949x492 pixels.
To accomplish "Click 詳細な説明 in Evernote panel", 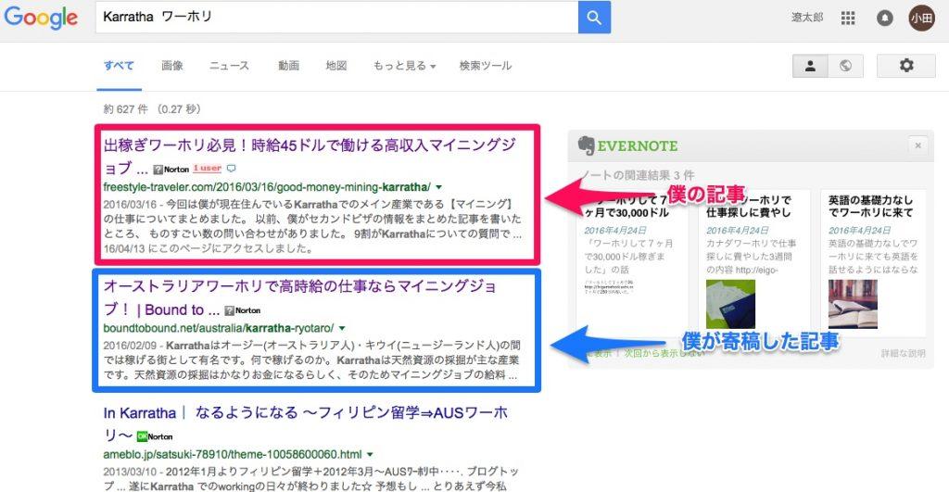I will pyautogui.click(x=903, y=353).
